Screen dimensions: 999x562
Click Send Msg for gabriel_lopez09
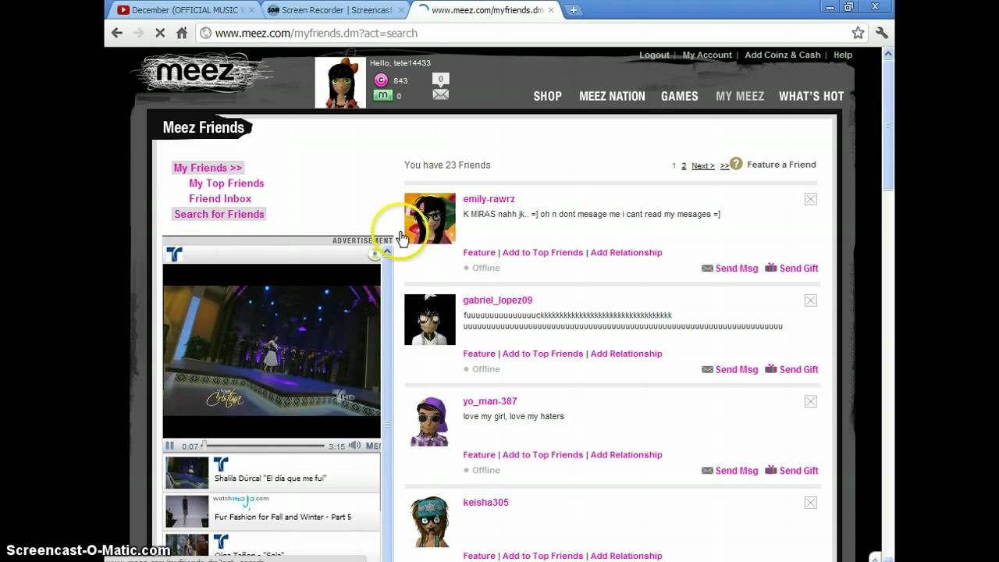(x=730, y=369)
